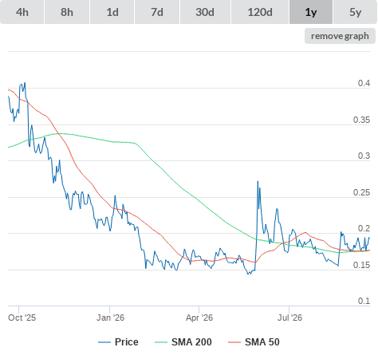Choose the 7d time range tab
378x363 pixels.
[157, 12]
